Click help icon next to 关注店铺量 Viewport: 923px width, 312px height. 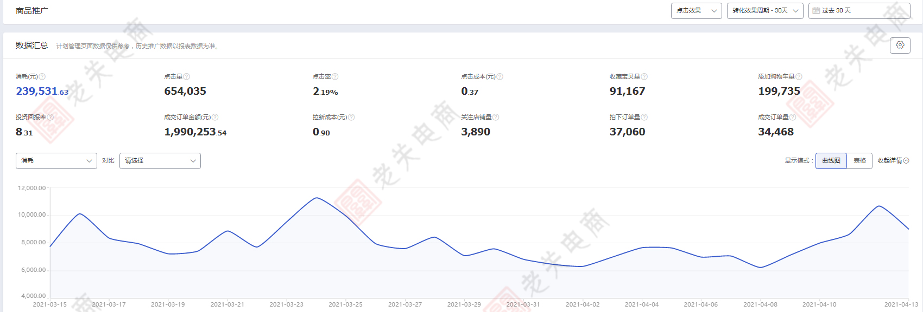click(496, 118)
